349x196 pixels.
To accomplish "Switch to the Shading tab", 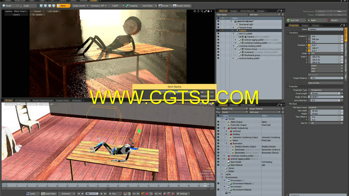I will [x=223, y=105].
